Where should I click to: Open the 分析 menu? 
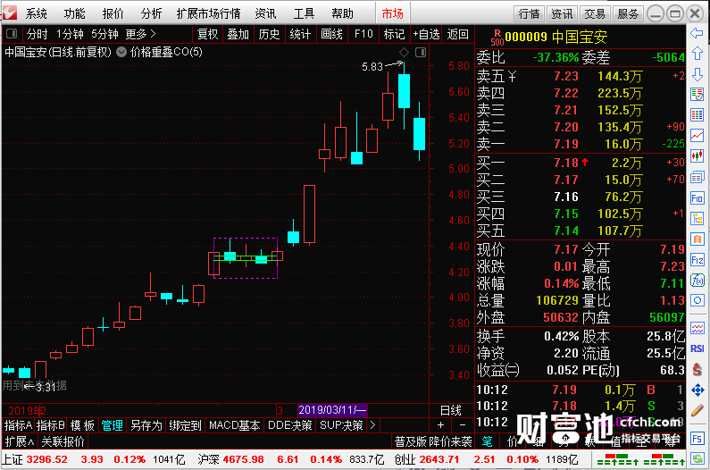point(151,13)
